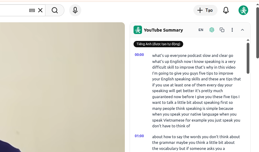
Task: Open the Tạo create button
Action: 205,10
